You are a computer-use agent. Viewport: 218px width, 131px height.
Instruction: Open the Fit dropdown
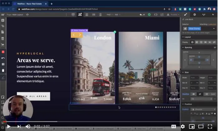201,99
